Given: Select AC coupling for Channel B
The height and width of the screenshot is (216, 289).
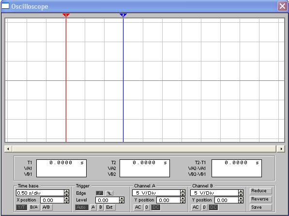Looking at the screenshot, I should point(196,207).
